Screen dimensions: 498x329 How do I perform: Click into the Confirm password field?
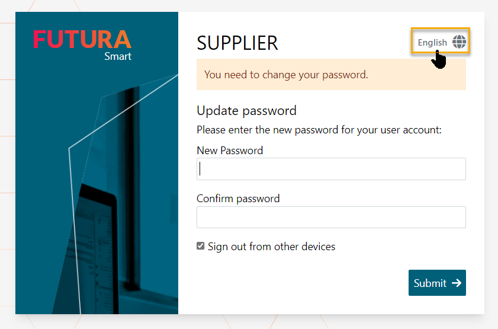[x=331, y=217]
